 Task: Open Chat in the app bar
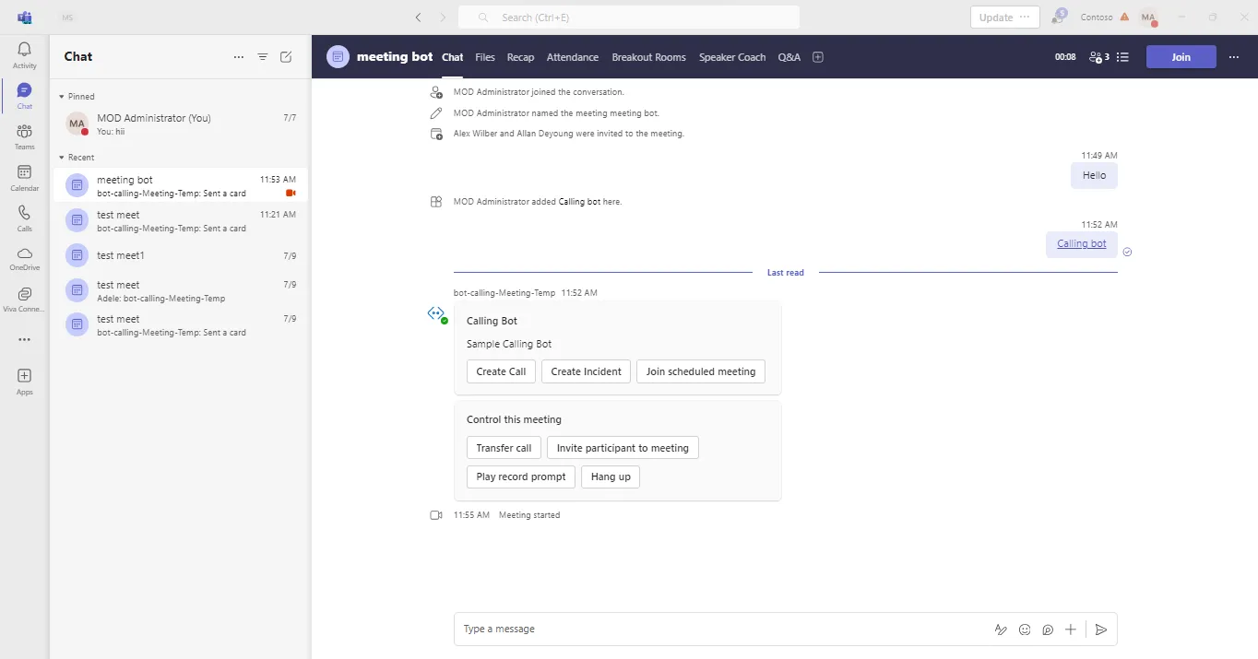[25, 96]
